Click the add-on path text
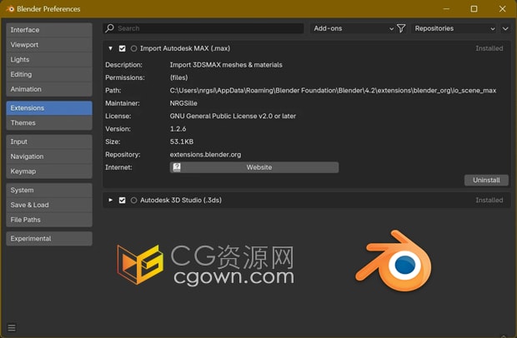Screen dimensions: 517x338 tap(333, 91)
